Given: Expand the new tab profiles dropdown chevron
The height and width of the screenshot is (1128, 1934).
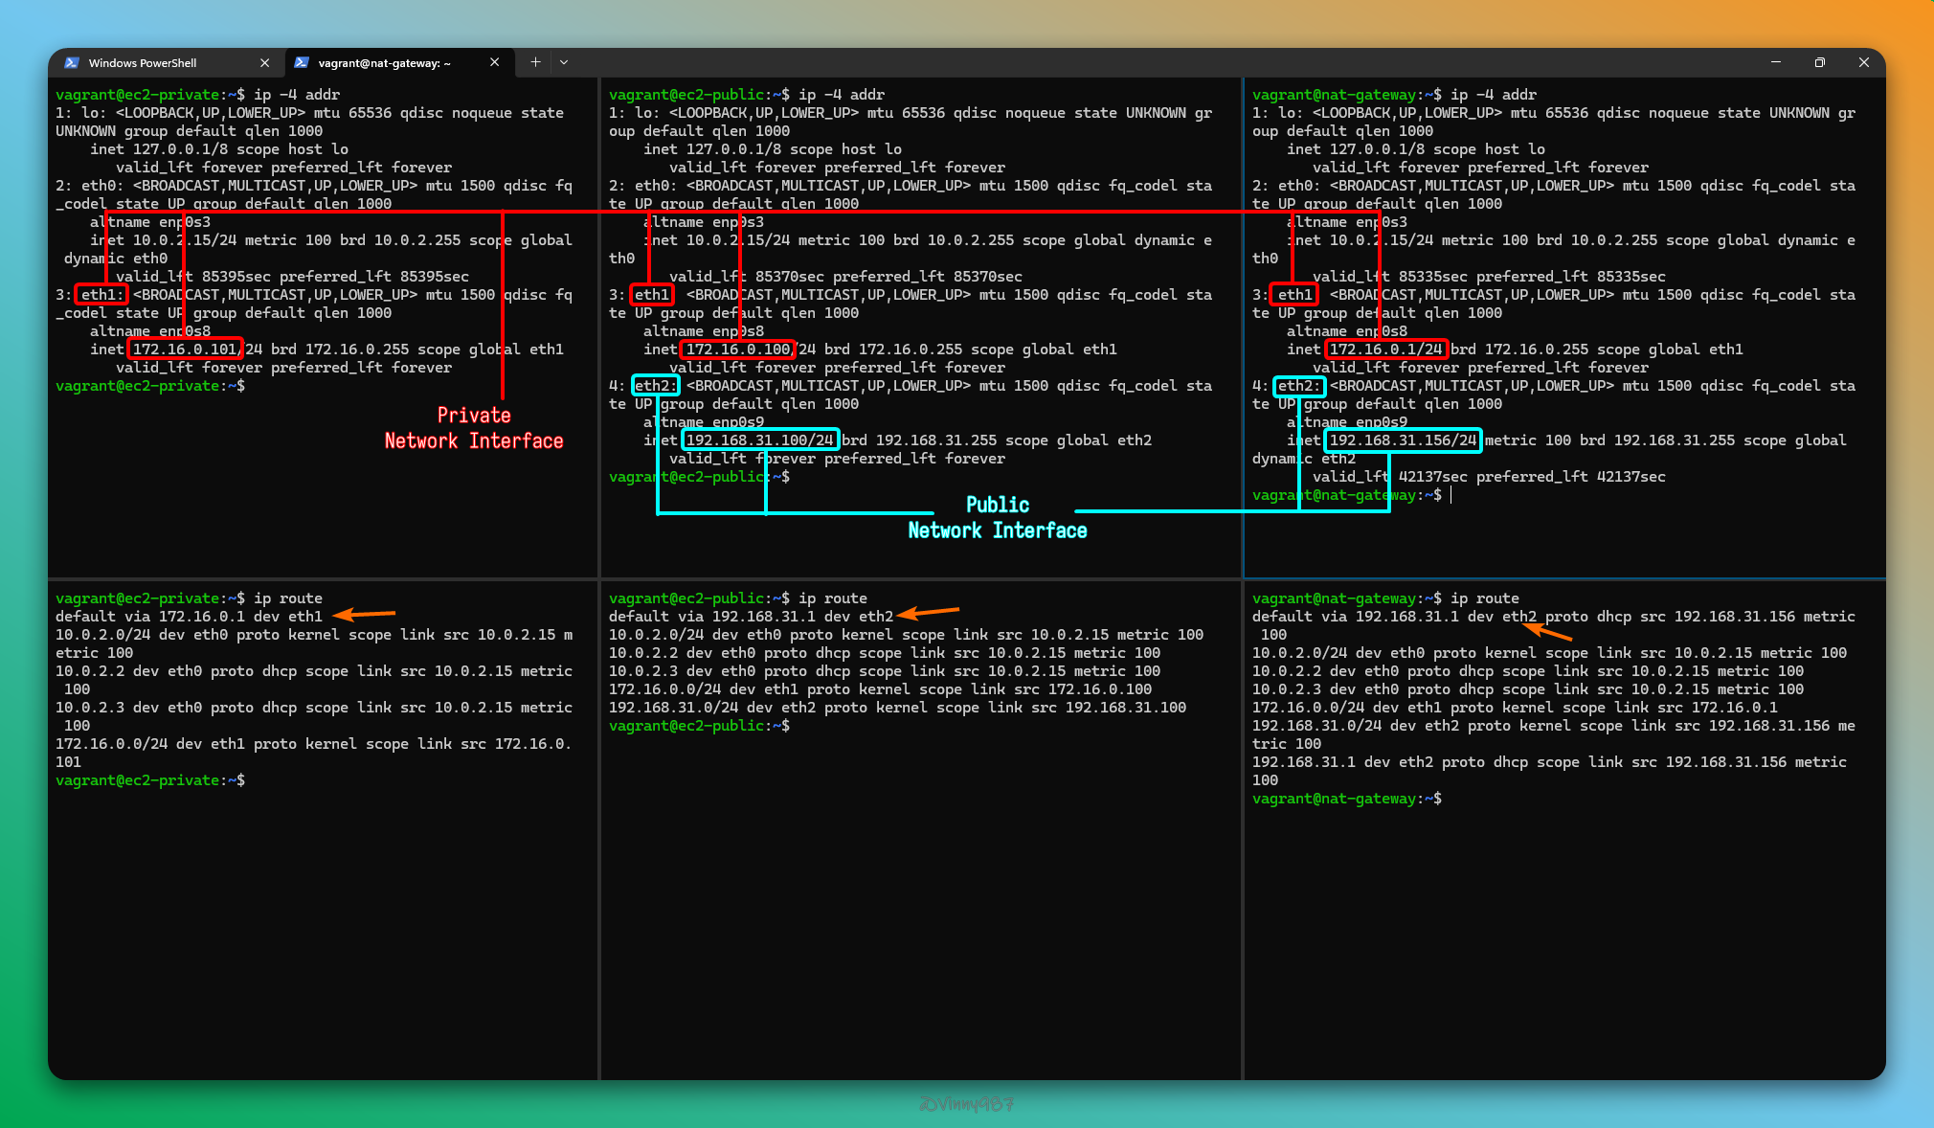Looking at the screenshot, I should point(564,62).
